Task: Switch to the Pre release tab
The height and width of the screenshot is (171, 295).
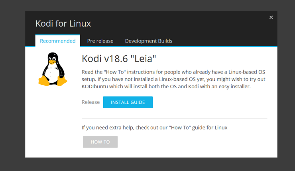Action: click(100, 41)
